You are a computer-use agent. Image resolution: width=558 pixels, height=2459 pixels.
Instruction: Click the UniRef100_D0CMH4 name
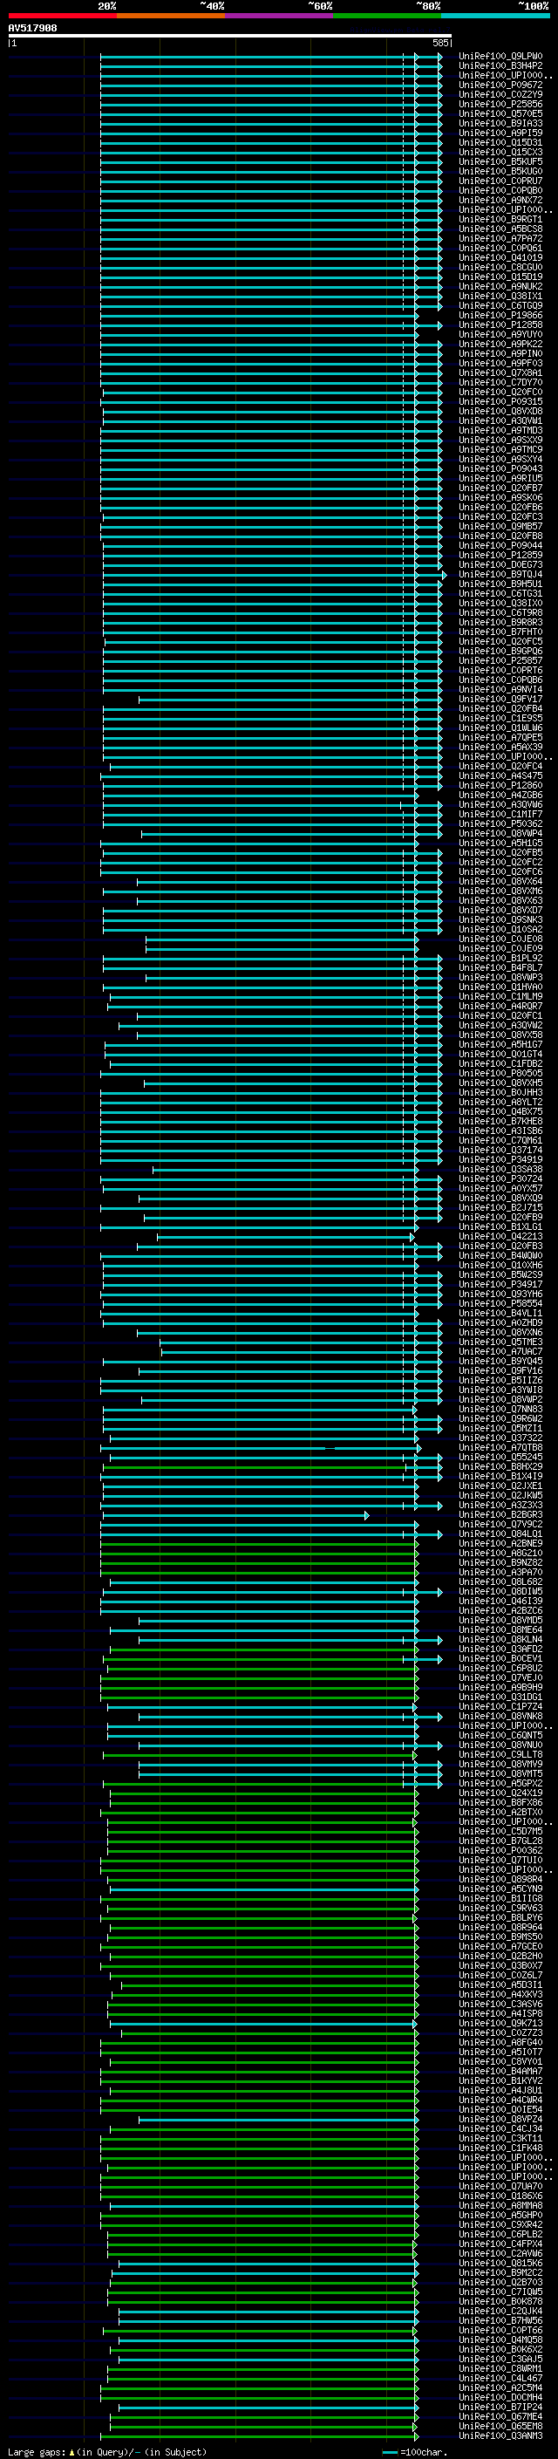pyautogui.click(x=500, y=2398)
